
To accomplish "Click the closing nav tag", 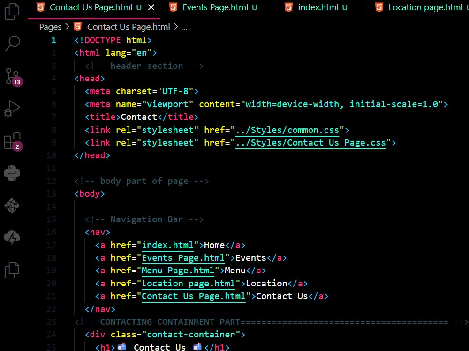I will (x=100, y=309).
